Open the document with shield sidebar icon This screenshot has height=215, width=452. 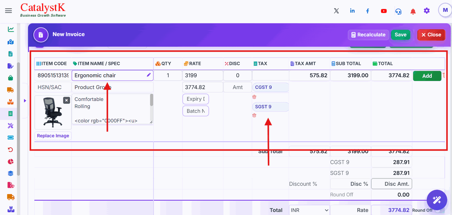click(x=11, y=185)
